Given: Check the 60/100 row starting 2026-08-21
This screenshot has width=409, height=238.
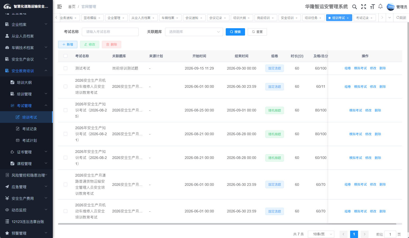Looking at the screenshot, I should coord(65,158).
